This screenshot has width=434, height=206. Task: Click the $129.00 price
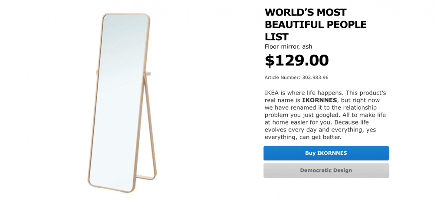tap(297, 61)
